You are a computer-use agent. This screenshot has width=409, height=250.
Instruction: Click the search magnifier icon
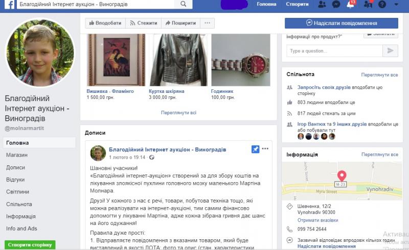(184, 4)
